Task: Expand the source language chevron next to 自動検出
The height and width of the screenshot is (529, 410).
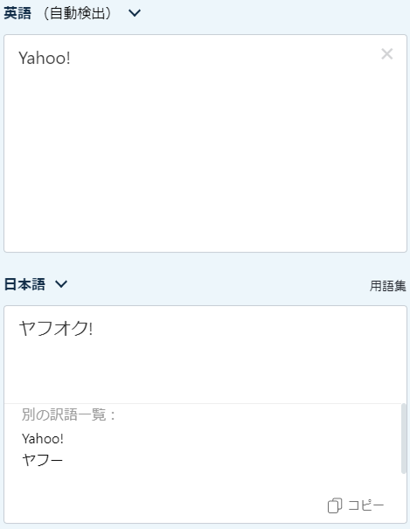Action: point(135,13)
